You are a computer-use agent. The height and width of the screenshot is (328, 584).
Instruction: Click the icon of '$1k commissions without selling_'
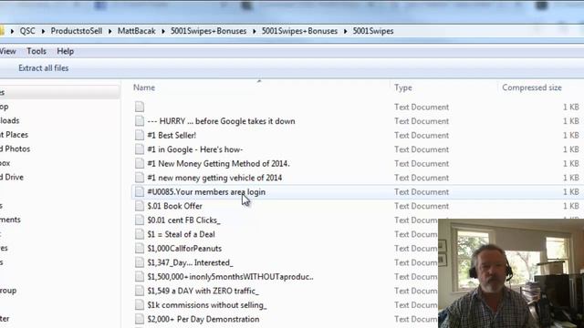[x=140, y=304]
